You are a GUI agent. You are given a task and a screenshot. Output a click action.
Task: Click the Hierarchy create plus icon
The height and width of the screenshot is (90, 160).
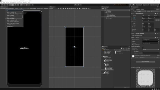[x=102, y=8]
